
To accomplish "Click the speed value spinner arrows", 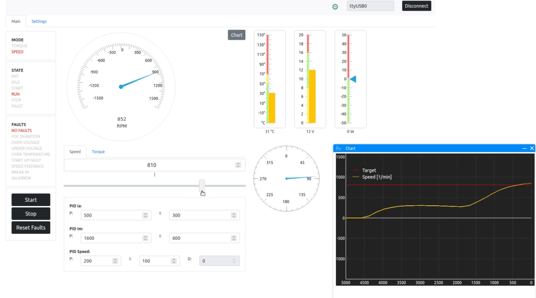I will click(x=238, y=165).
